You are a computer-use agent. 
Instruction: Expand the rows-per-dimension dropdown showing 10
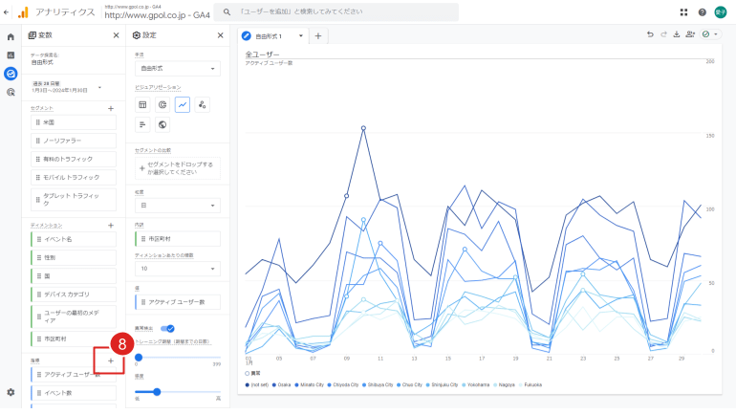(177, 270)
